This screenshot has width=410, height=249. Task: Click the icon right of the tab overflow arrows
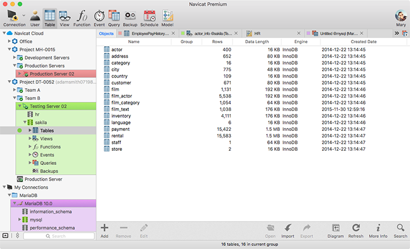[405, 33]
